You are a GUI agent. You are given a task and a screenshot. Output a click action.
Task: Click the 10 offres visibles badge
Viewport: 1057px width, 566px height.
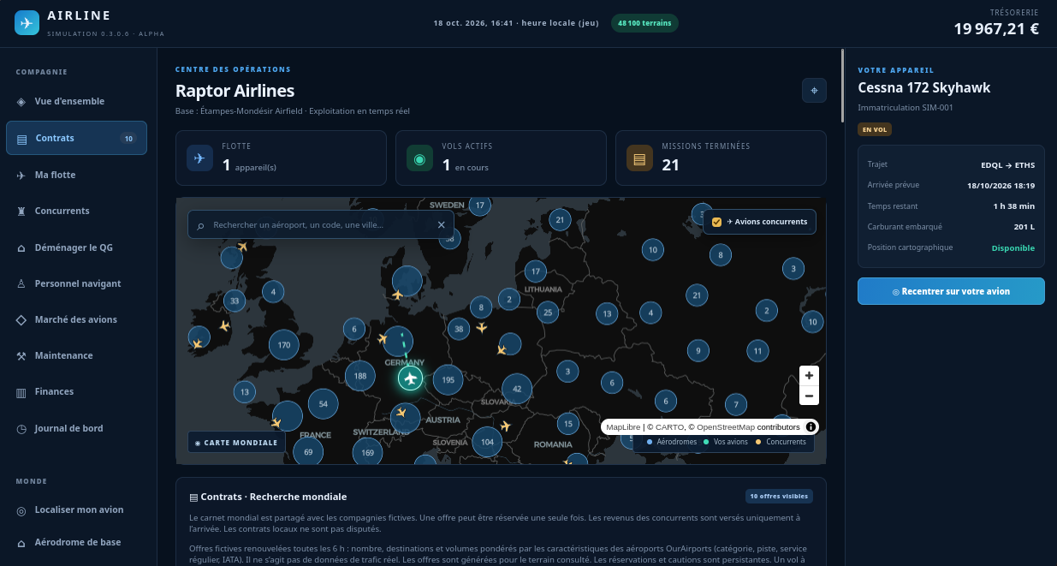(x=779, y=496)
